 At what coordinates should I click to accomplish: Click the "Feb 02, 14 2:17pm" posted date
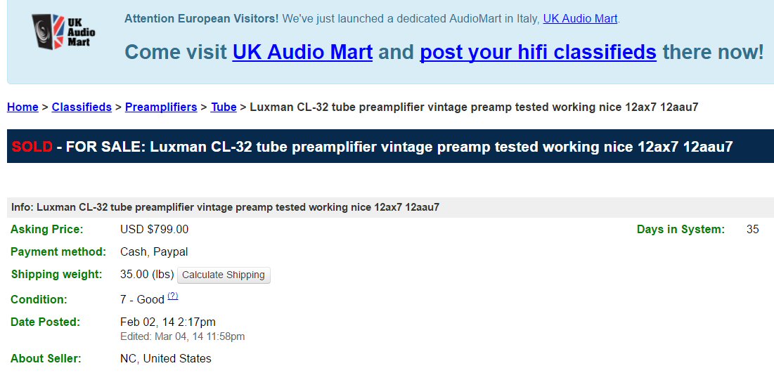[168, 322]
